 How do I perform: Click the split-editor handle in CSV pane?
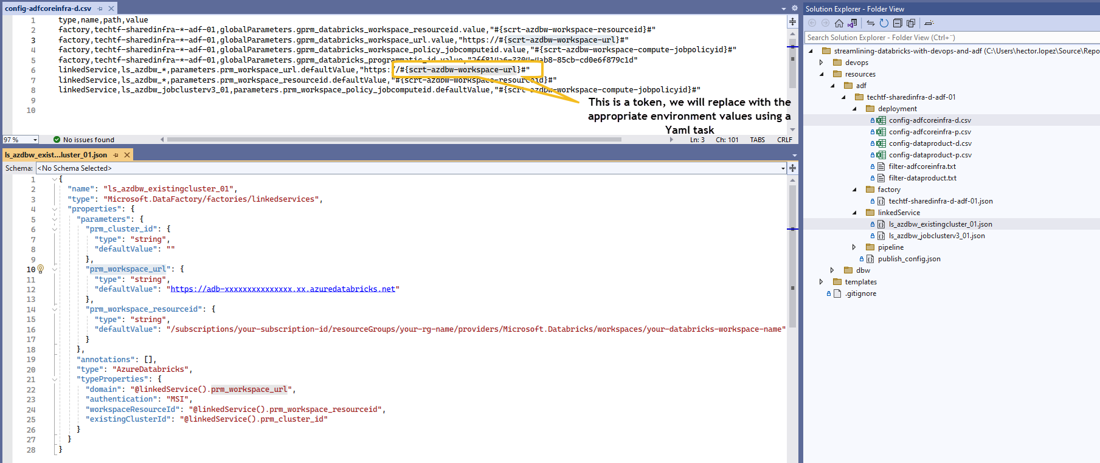[x=792, y=22]
